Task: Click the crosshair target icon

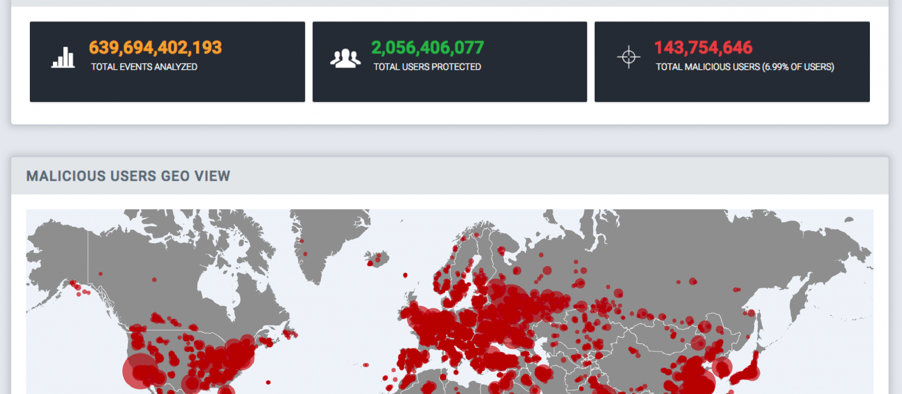Action: (x=629, y=57)
